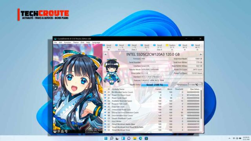Open the Windows Start menu
251x141 pixels.
(106, 138)
